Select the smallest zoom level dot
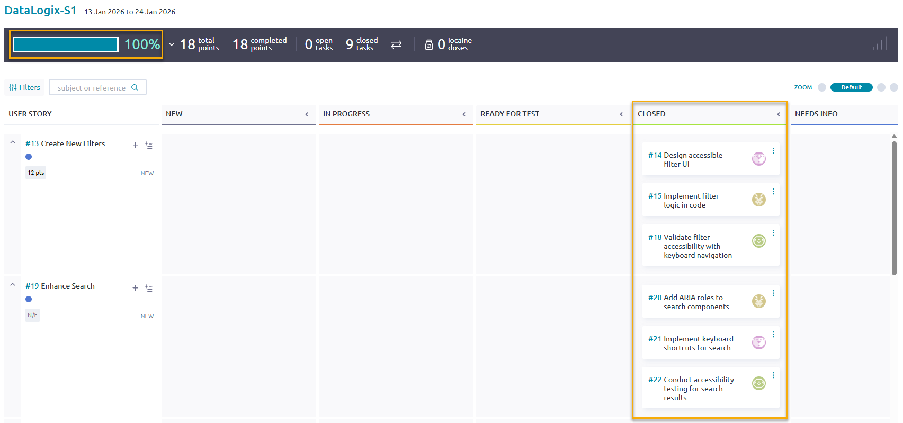 click(821, 87)
